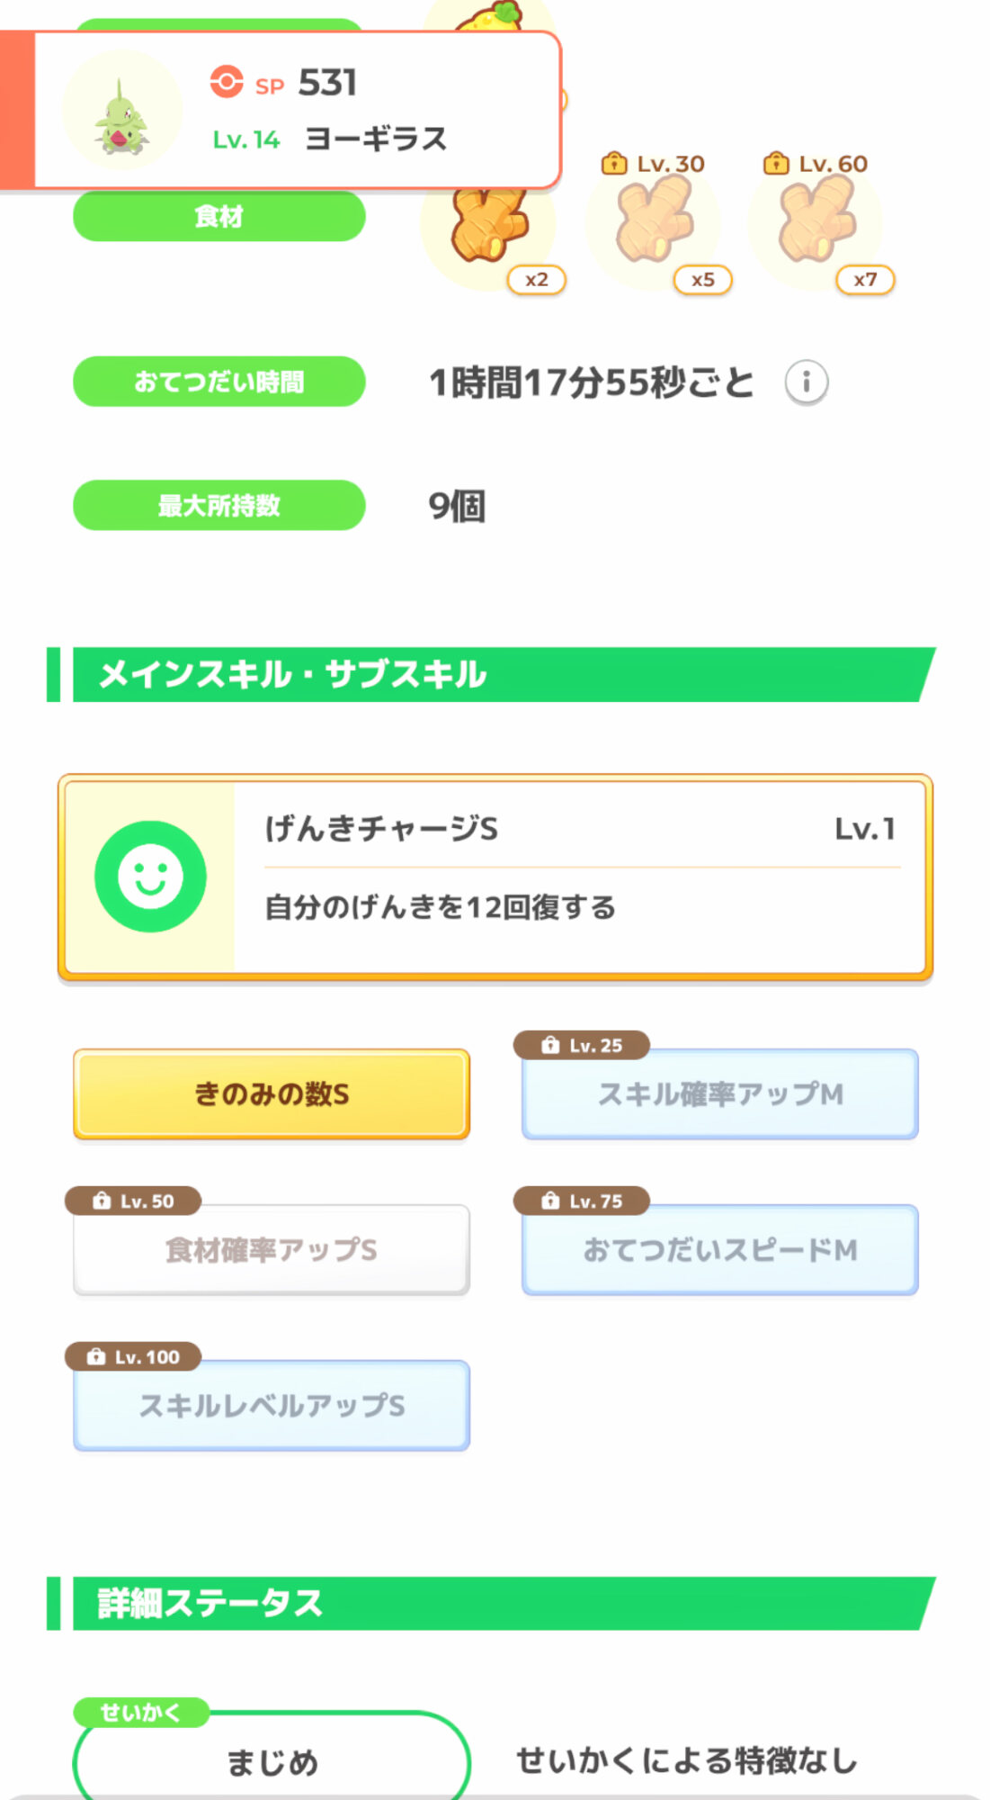Tap the まじめ nature box
990x1800 pixels.
[272, 1761]
